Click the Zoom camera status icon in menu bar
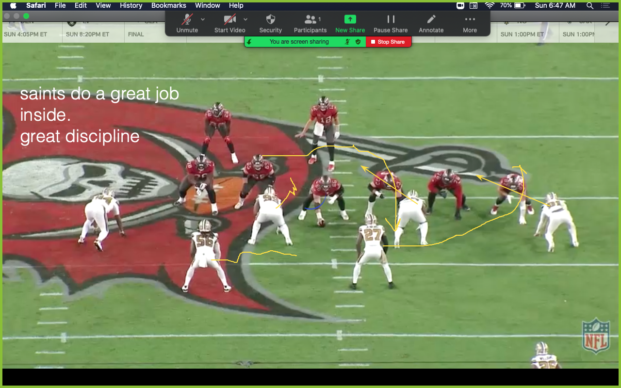The image size is (621, 388). coord(460,5)
